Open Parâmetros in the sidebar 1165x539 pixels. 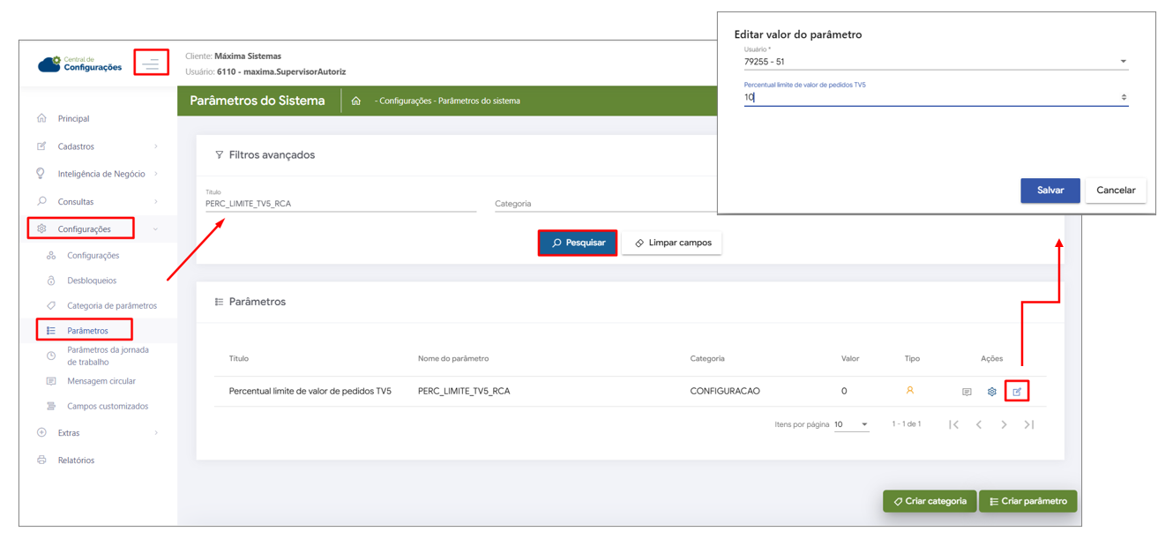(87, 331)
